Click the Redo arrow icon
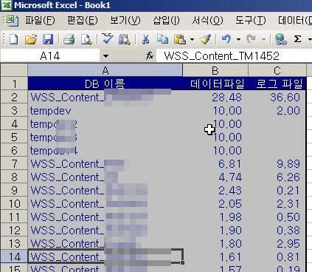This screenshot has width=312, height=272. click(x=252, y=39)
